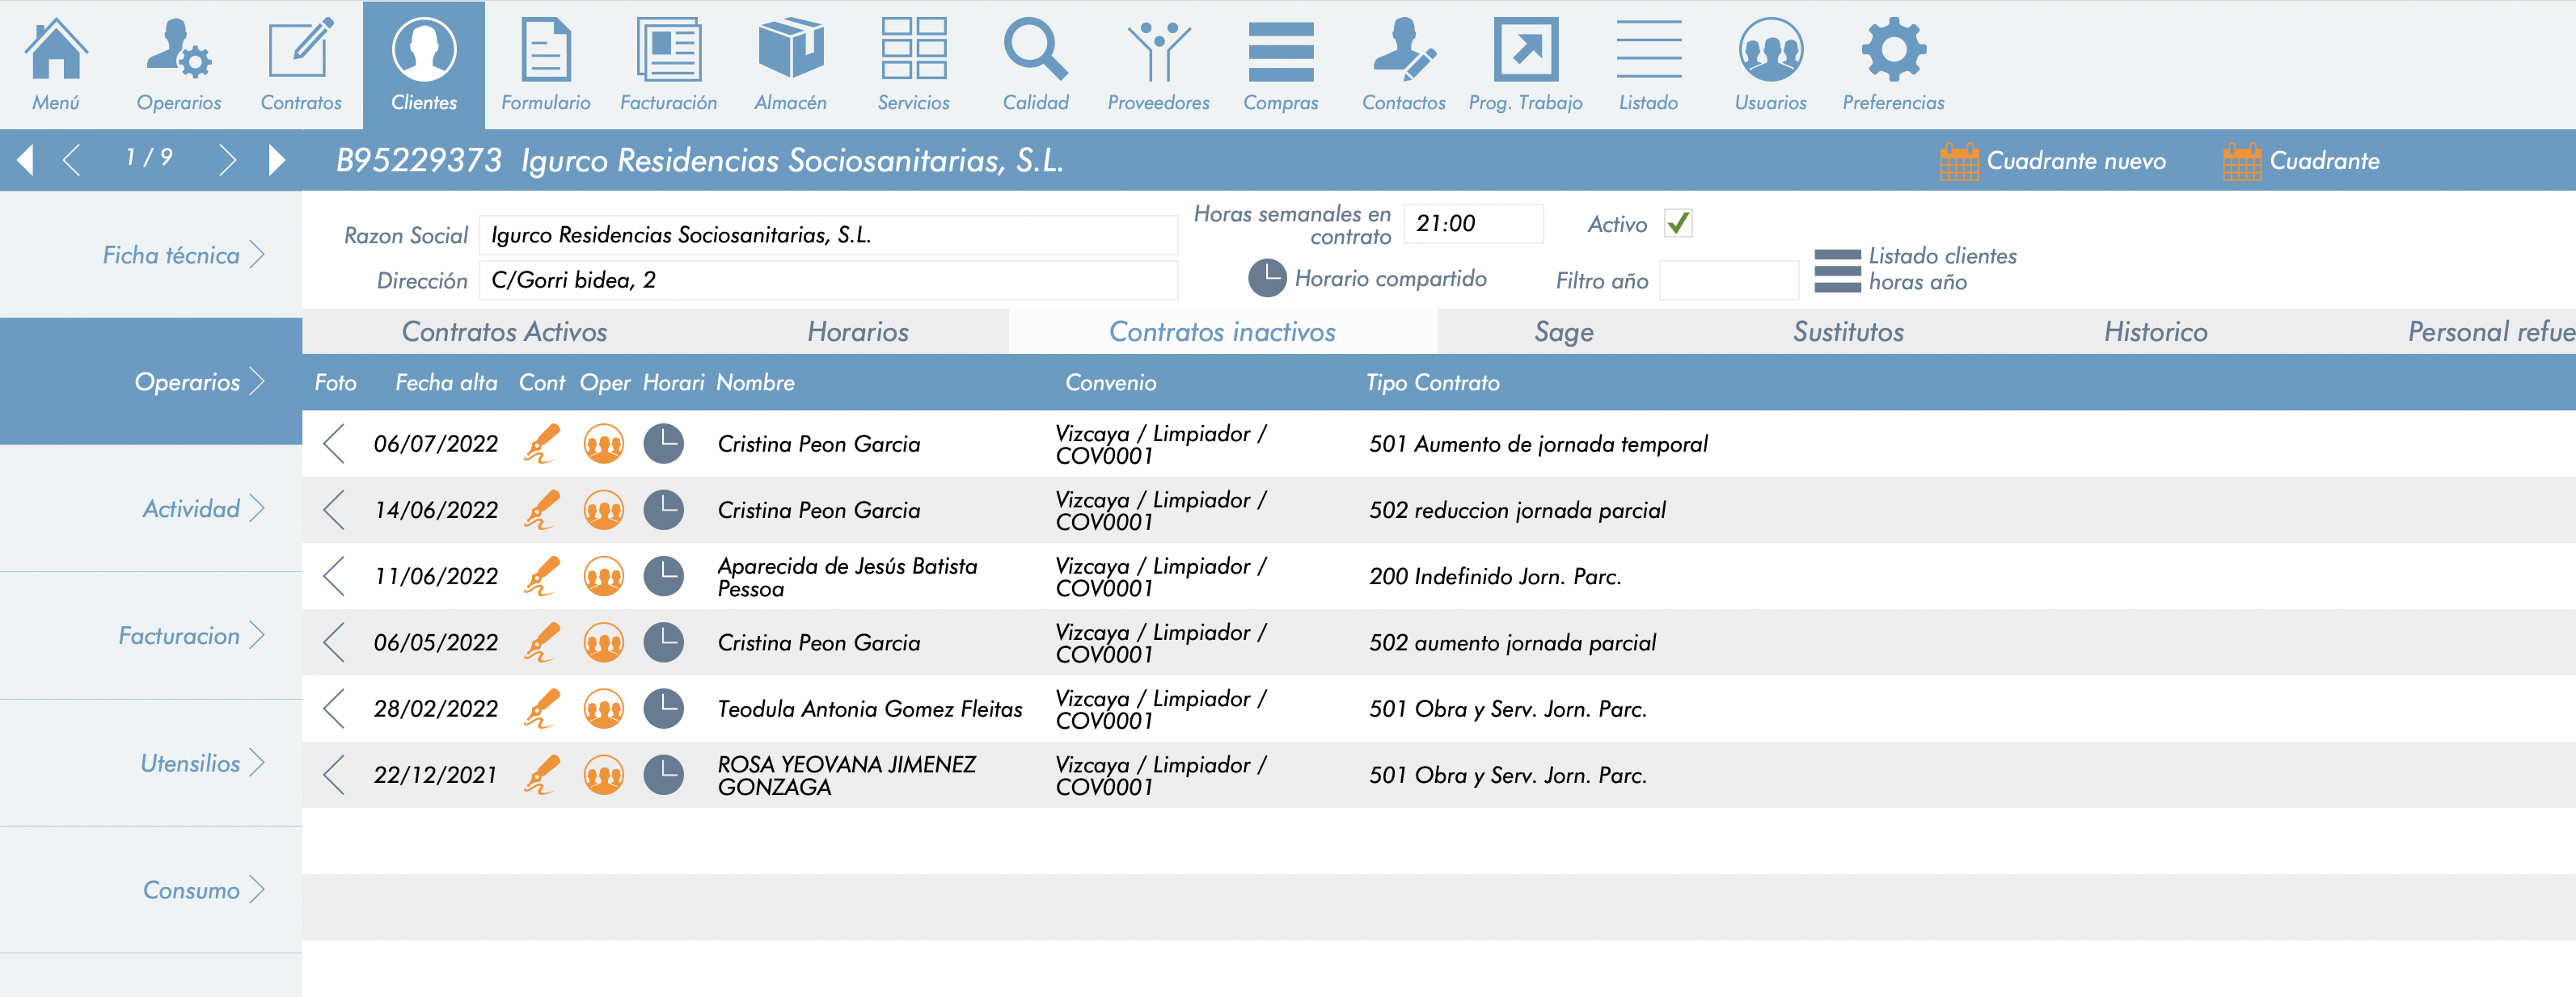
Task: Click clock icon for Teodula Antonia row
Action: (x=663, y=709)
